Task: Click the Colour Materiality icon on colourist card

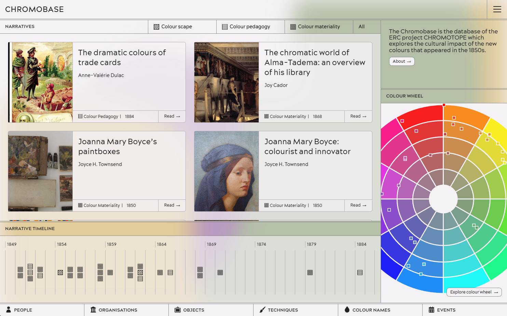Action: pos(266,205)
